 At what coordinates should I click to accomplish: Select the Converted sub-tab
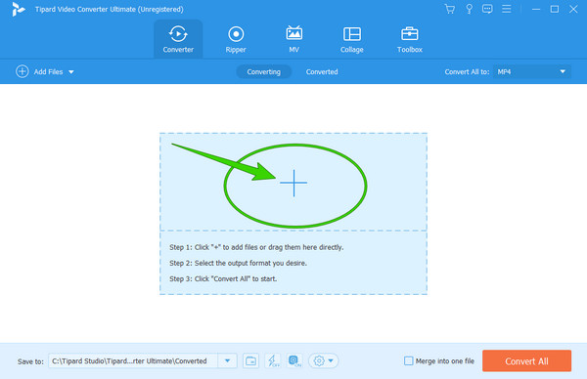322,71
